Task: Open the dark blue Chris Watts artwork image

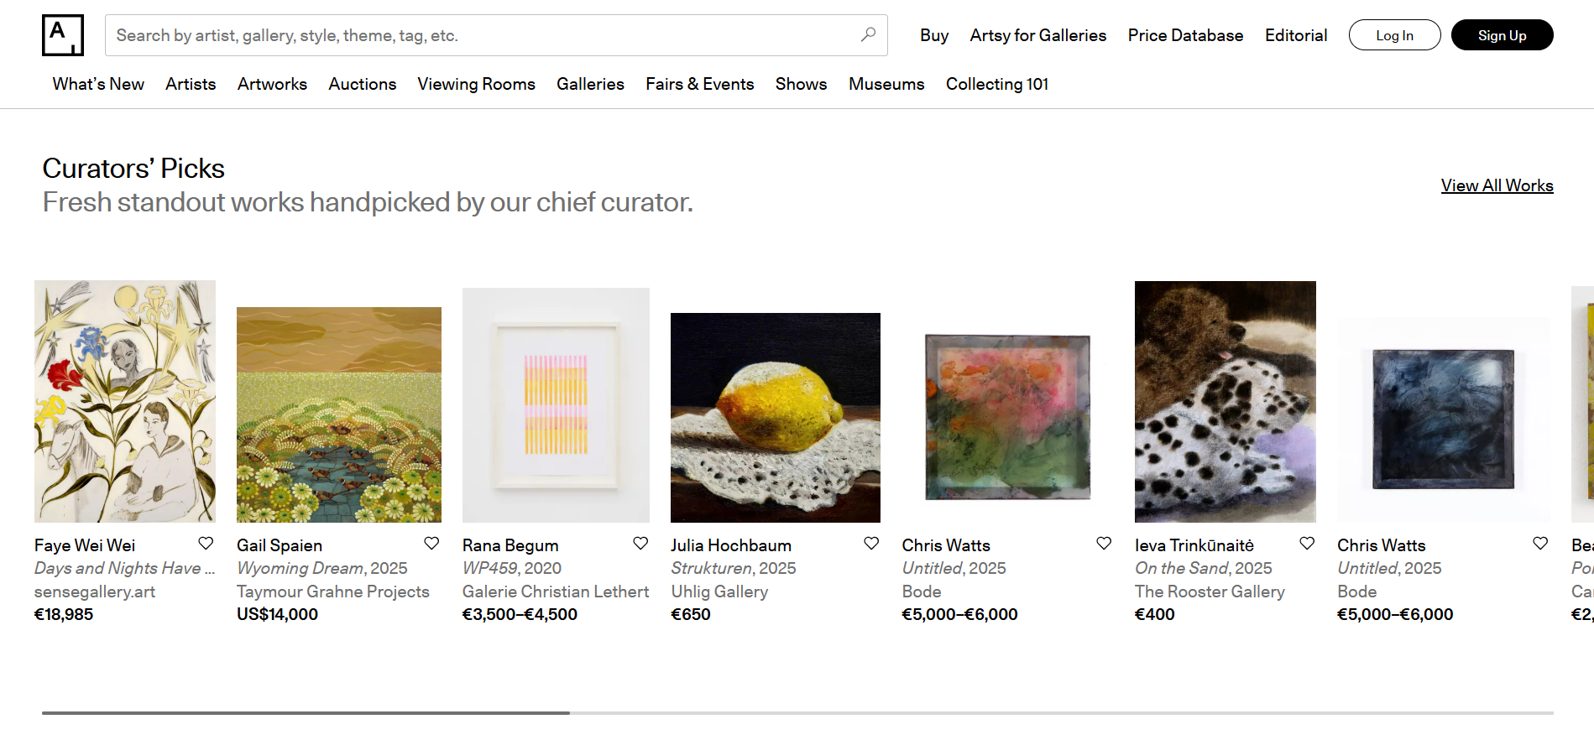Action: coord(1444,418)
